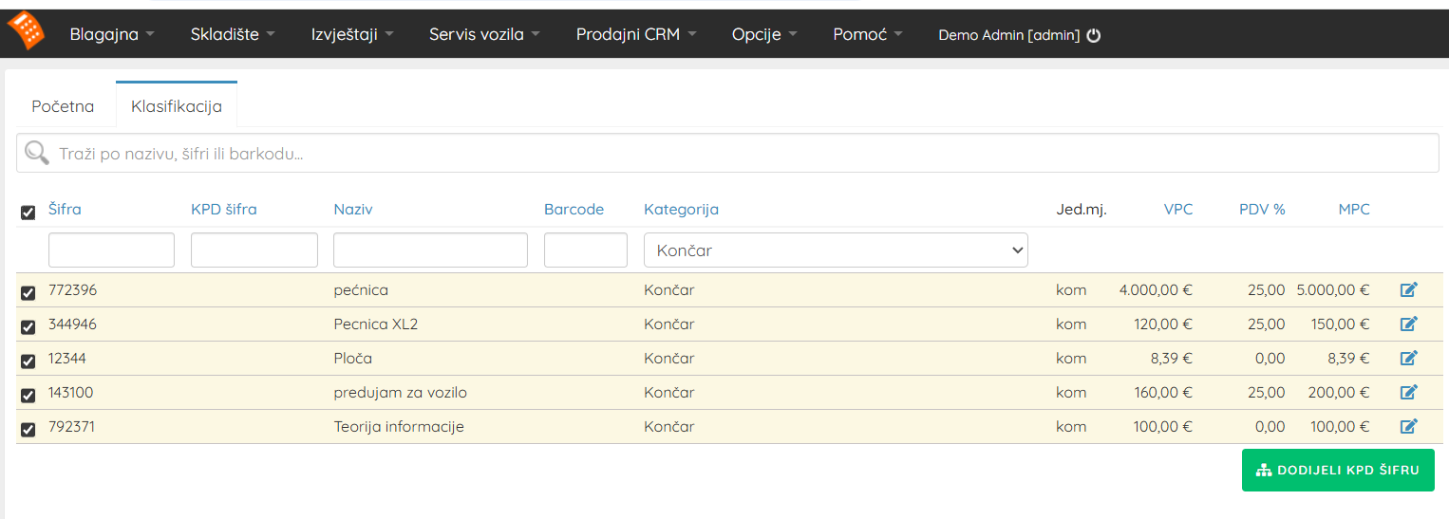Click the Naziv filter input box

[x=430, y=250]
